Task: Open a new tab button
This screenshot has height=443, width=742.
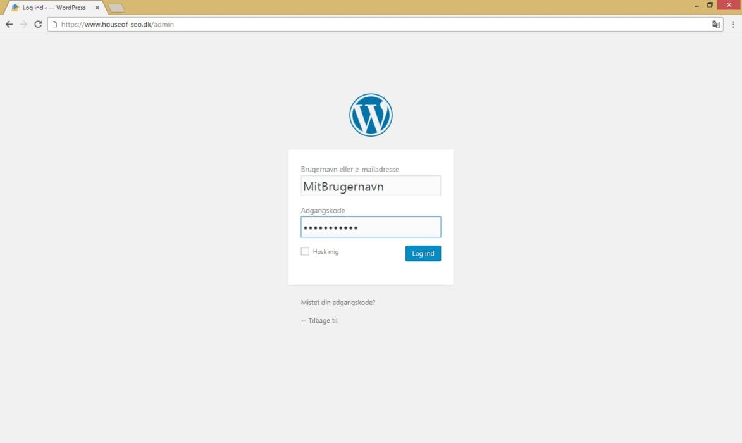Action: (x=116, y=8)
